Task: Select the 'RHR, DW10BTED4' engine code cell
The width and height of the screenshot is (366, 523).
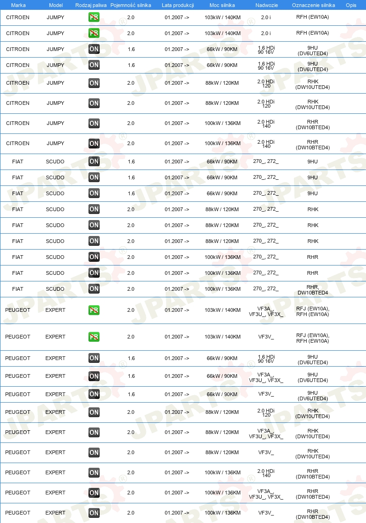Action: tap(313, 290)
